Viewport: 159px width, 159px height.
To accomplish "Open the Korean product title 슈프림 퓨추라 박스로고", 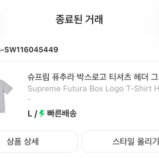I will (67, 77).
